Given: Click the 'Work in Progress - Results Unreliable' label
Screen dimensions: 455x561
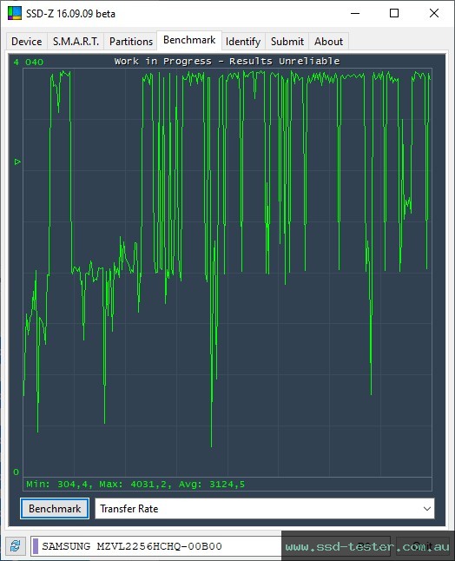Looking at the screenshot, I should pos(227,61).
